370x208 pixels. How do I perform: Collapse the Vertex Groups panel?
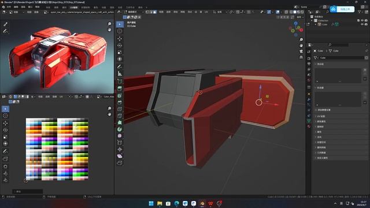tap(320, 64)
